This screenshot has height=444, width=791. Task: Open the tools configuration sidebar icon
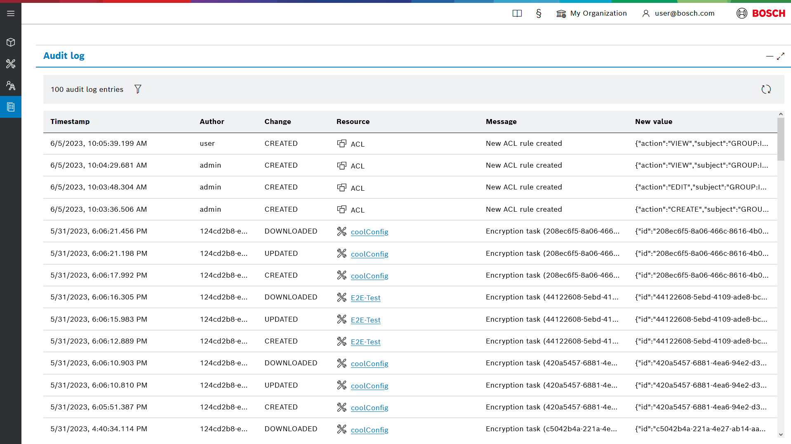click(11, 64)
